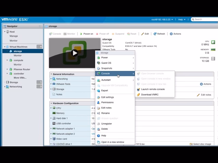Collapse the Hardware Configuration section
Screen dimensions: 218x163
(x=51, y=103)
